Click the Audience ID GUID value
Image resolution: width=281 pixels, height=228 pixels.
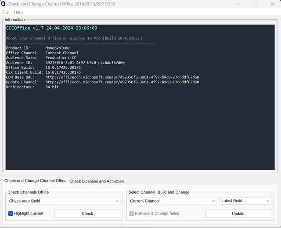pyautogui.click(x=85, y=62)
